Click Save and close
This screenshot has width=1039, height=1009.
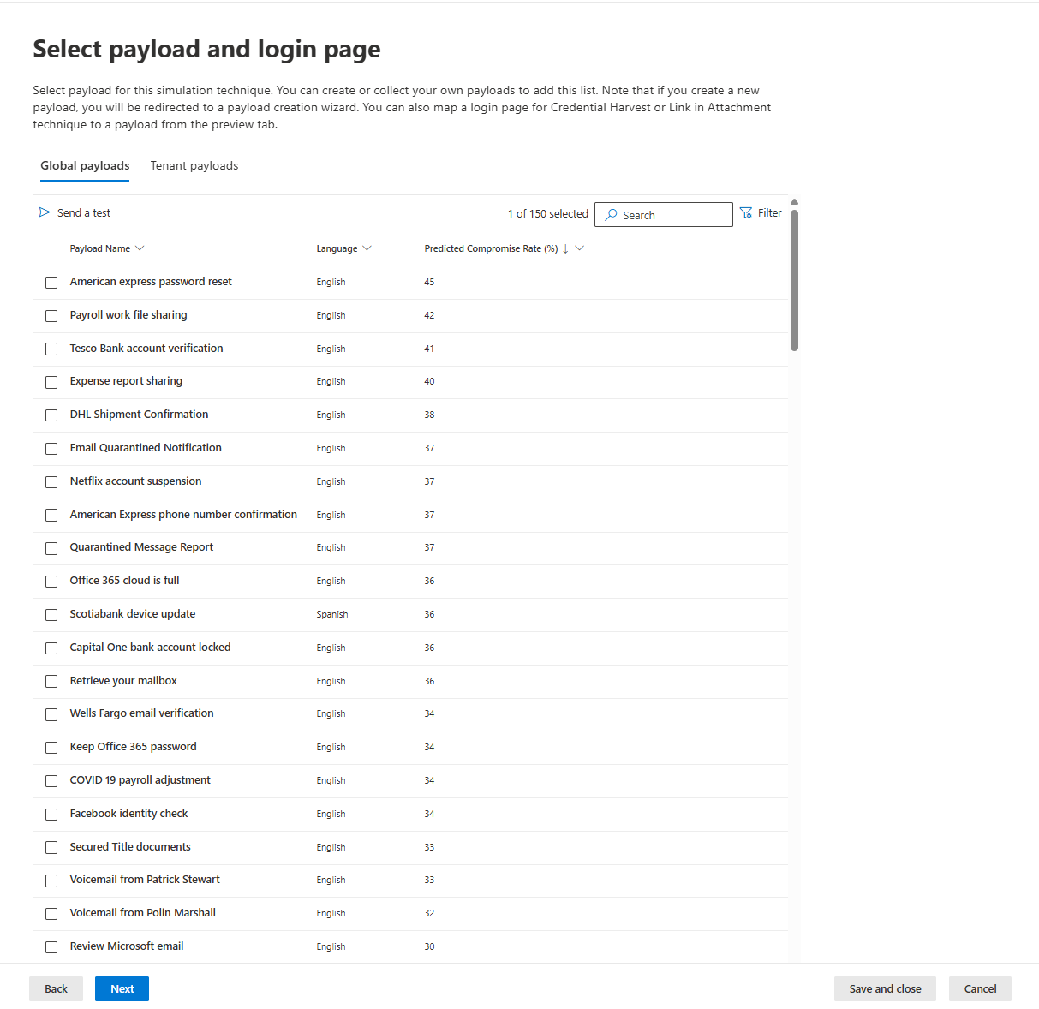885,988
